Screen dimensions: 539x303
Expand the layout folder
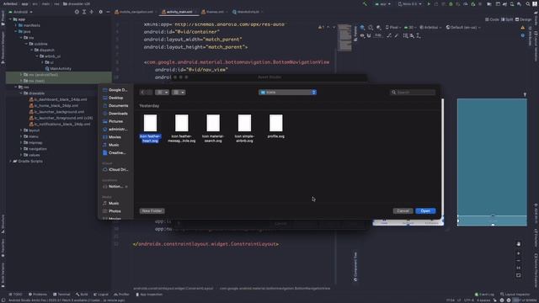pyautogui.click(x=21, y=130)
